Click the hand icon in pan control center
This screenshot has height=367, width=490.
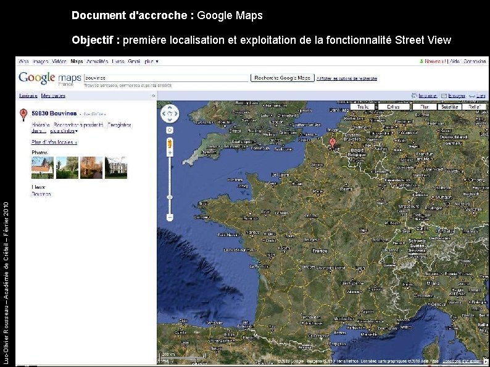click(x=170, y=113)
